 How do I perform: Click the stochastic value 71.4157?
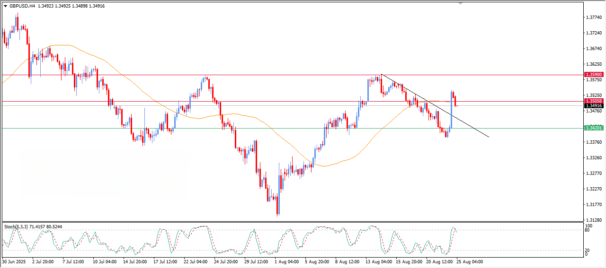[38, 227]
